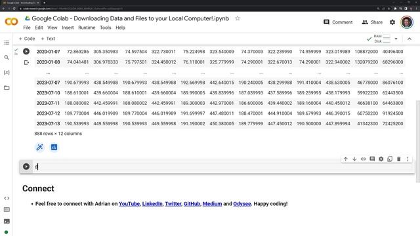420x236 pixels.
Task: Click the Connect heading
Action: [38, 188]
